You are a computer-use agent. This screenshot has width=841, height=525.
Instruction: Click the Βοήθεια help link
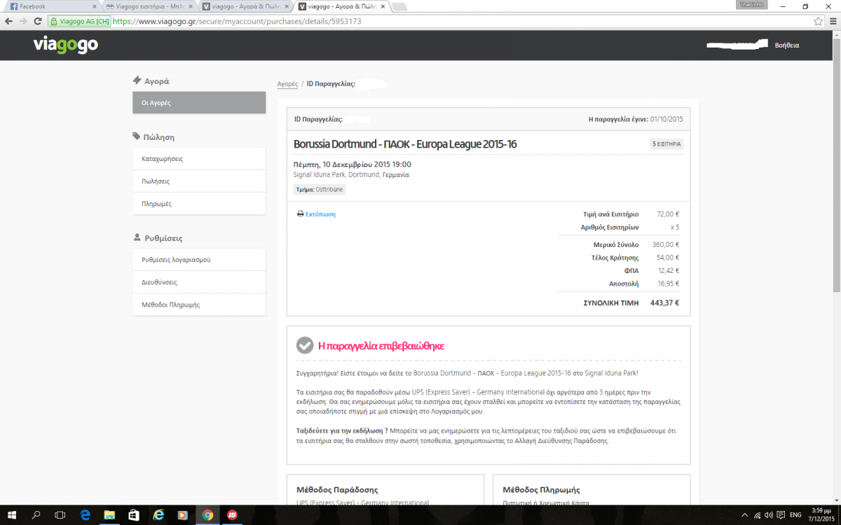(786, 45)
